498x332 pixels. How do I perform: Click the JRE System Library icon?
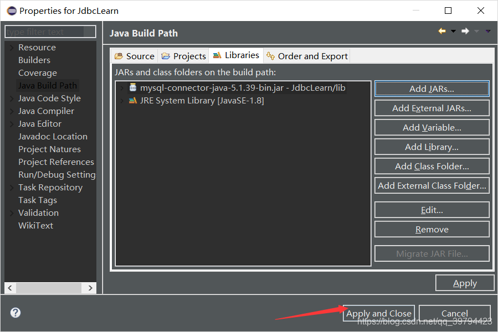[x=133, y=101]
